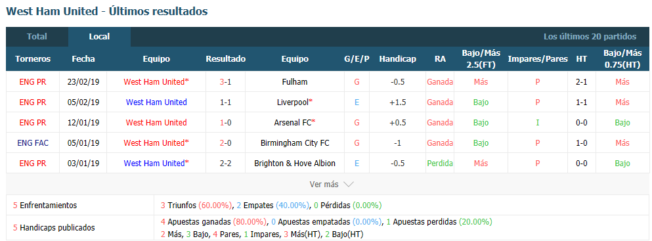Click the 3-1 result against Fulham
This screenshot has width=652, height=241.
coord(225,82)
